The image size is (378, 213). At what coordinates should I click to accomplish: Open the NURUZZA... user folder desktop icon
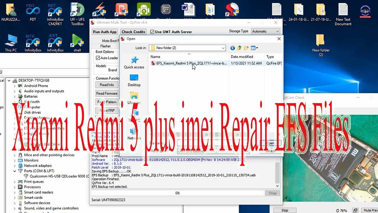point(11,12)
